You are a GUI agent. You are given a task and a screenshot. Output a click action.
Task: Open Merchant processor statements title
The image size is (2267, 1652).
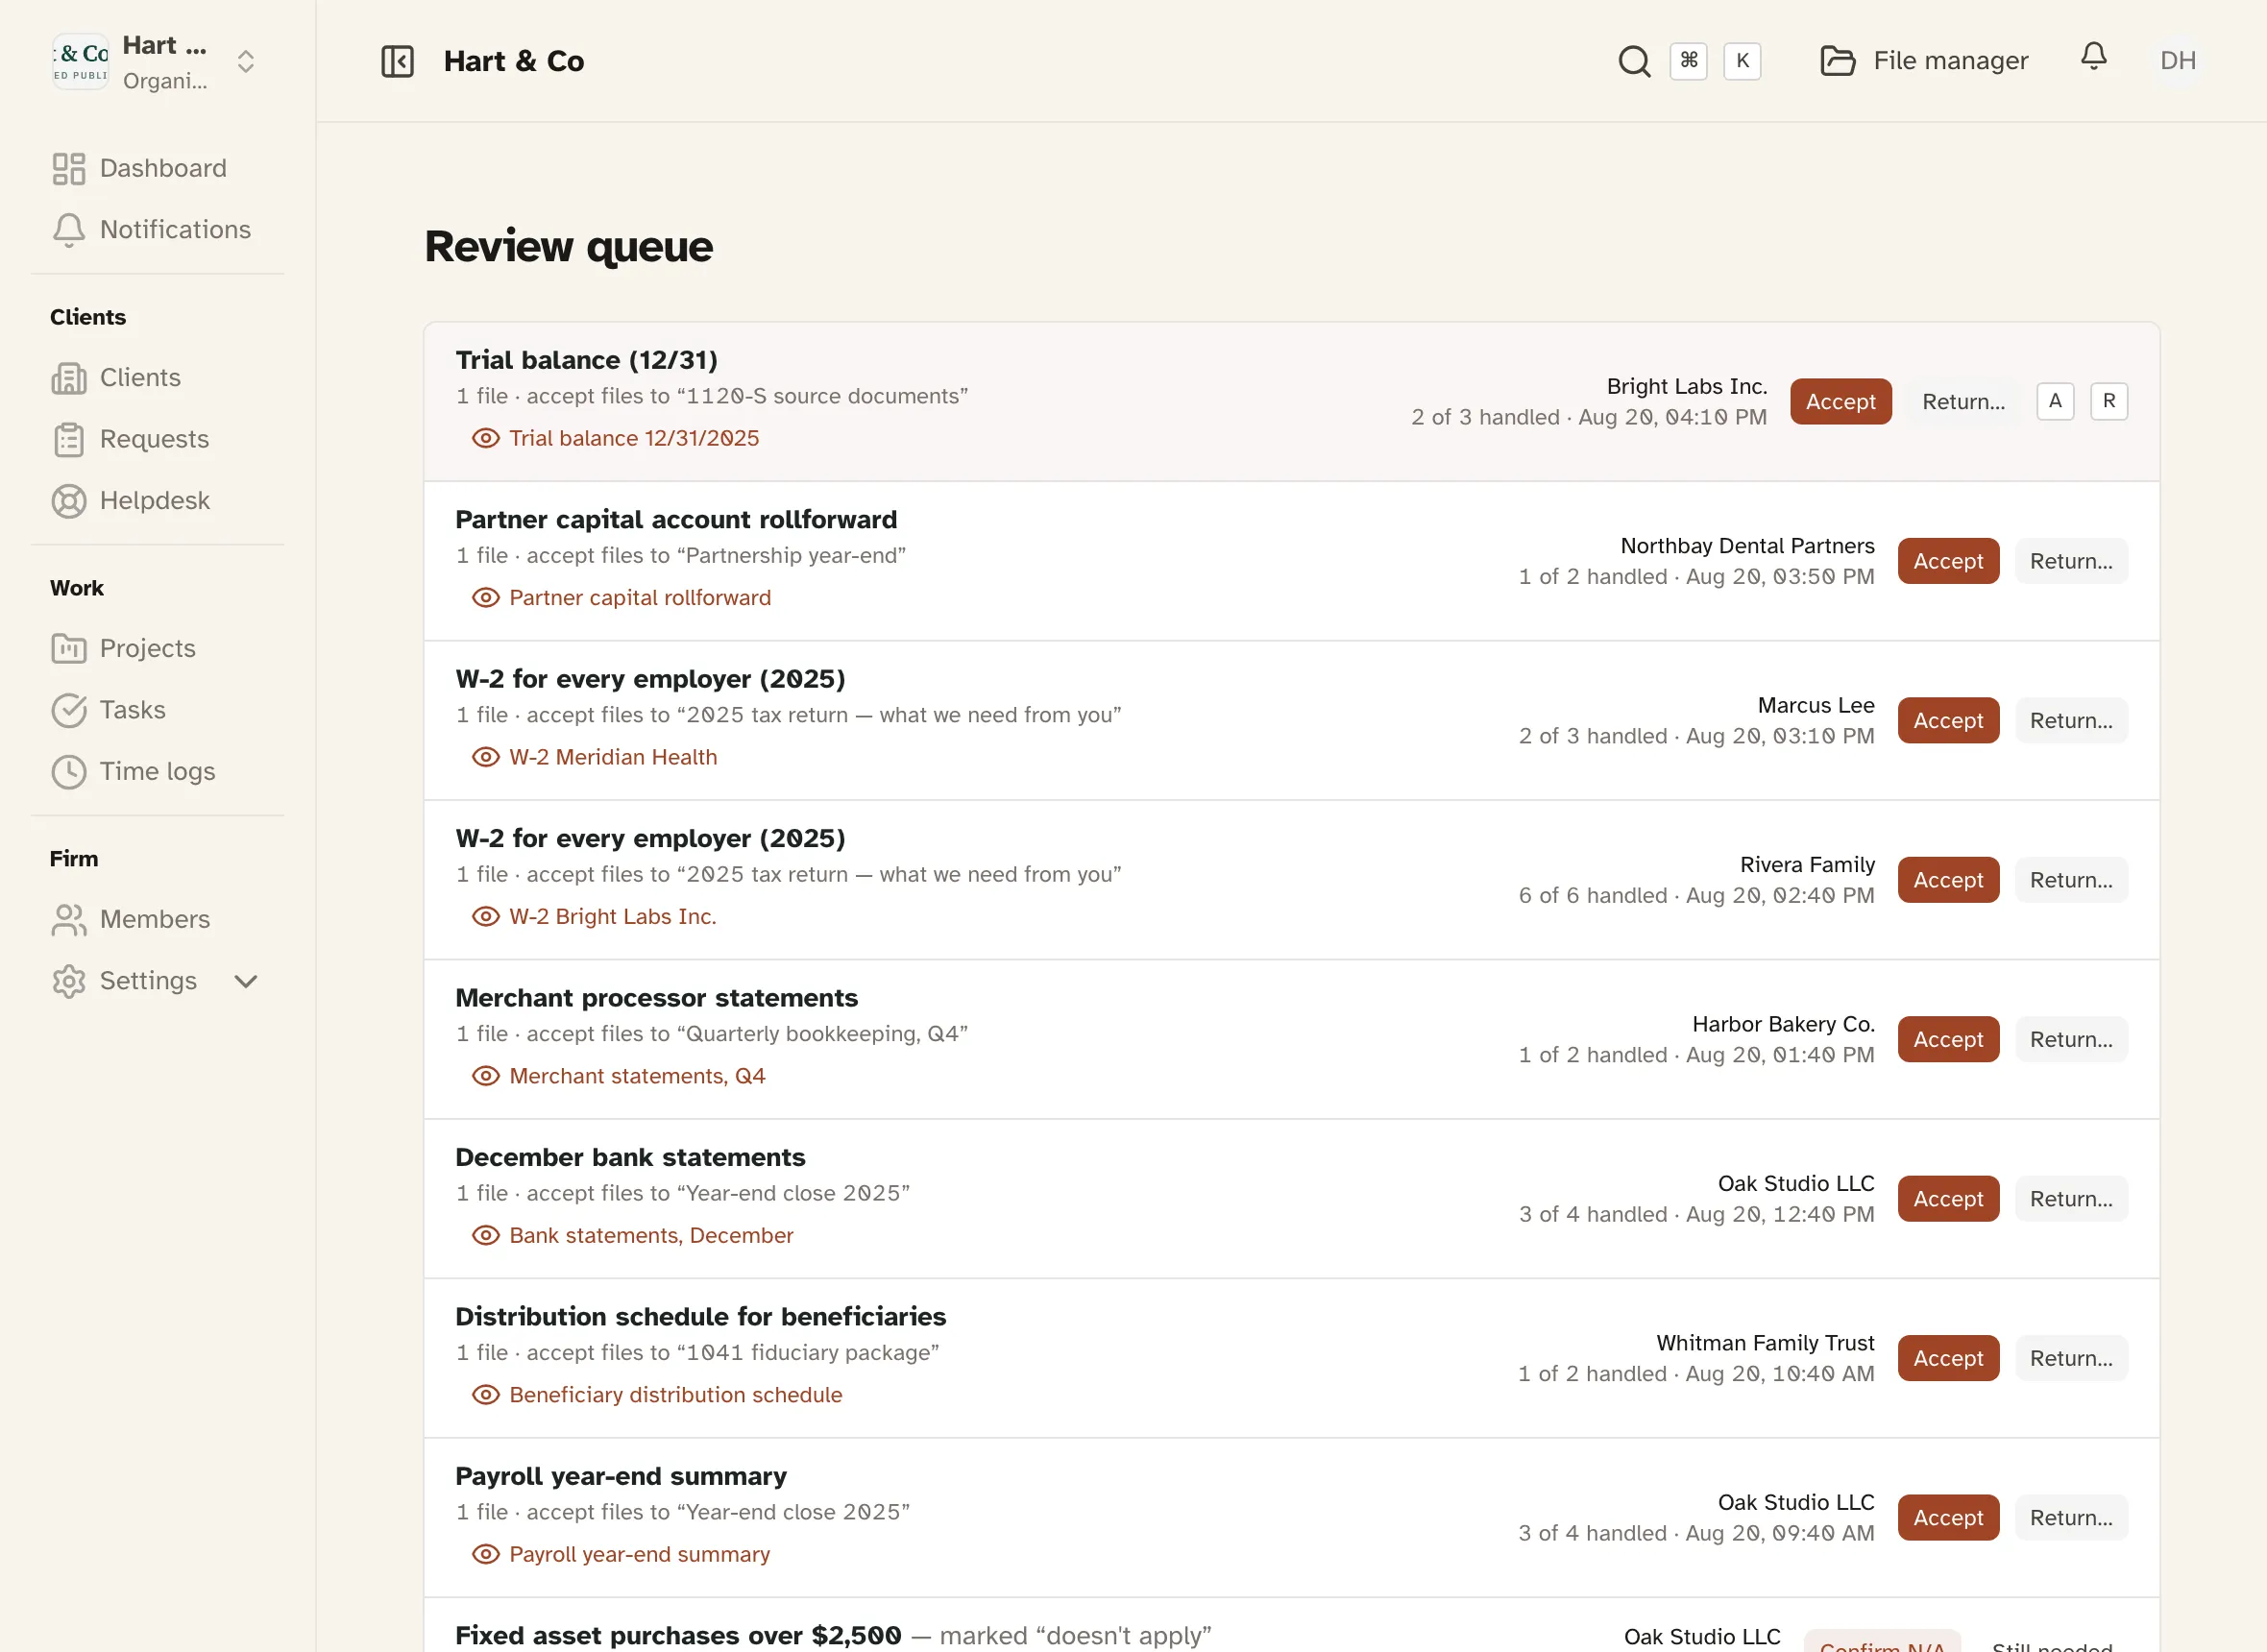pyautogui.click(x=656, y=998)
